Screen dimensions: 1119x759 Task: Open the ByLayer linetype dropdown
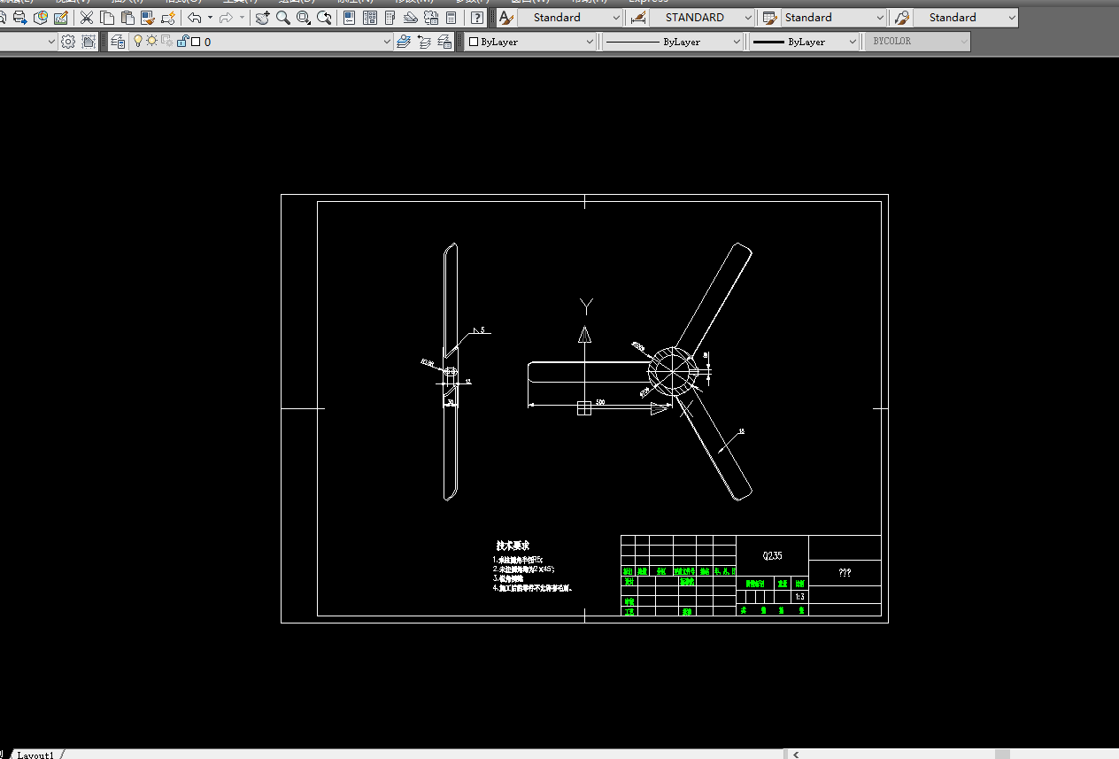(673, 42)
